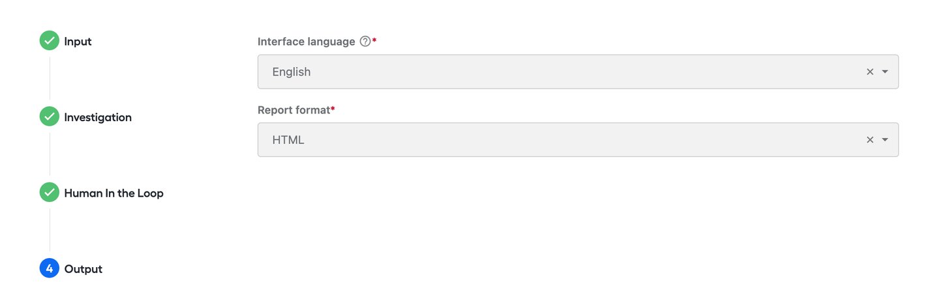The width and height of the screenshot is (944, 303).
Task: Click the Interface language field label
Action: (x=307, y=42)
